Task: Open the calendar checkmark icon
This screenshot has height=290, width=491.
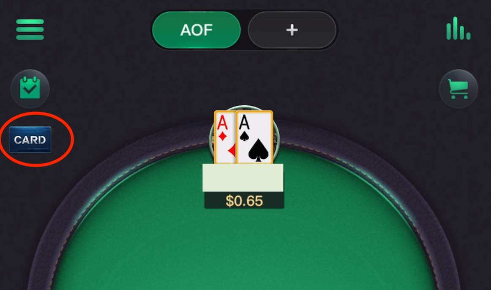Action: pos(30,89)
